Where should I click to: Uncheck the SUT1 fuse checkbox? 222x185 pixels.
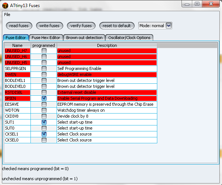(44, 122)
